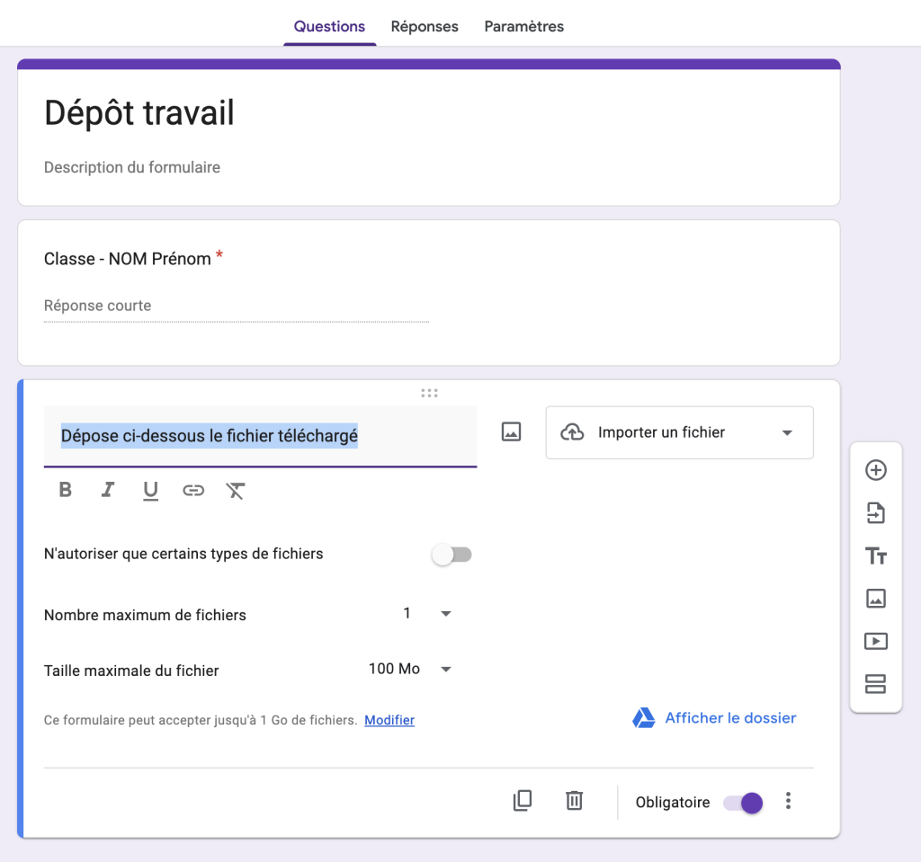Switch to the Réponses tab
Image resolution: width=921 pixels, height=862 pixels.
425,26
